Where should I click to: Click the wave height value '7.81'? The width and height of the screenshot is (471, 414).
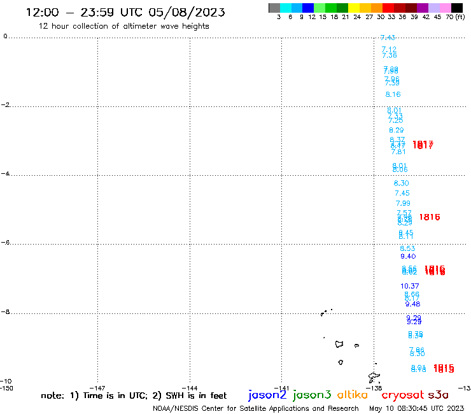398,152
